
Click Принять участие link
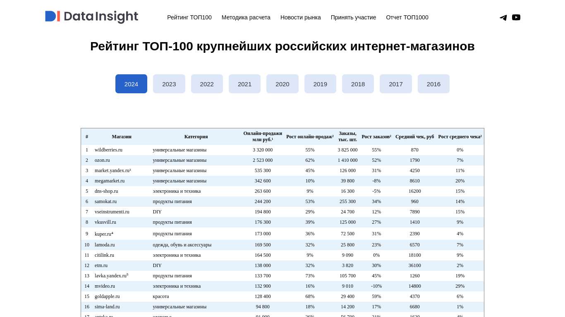[353, 17]
